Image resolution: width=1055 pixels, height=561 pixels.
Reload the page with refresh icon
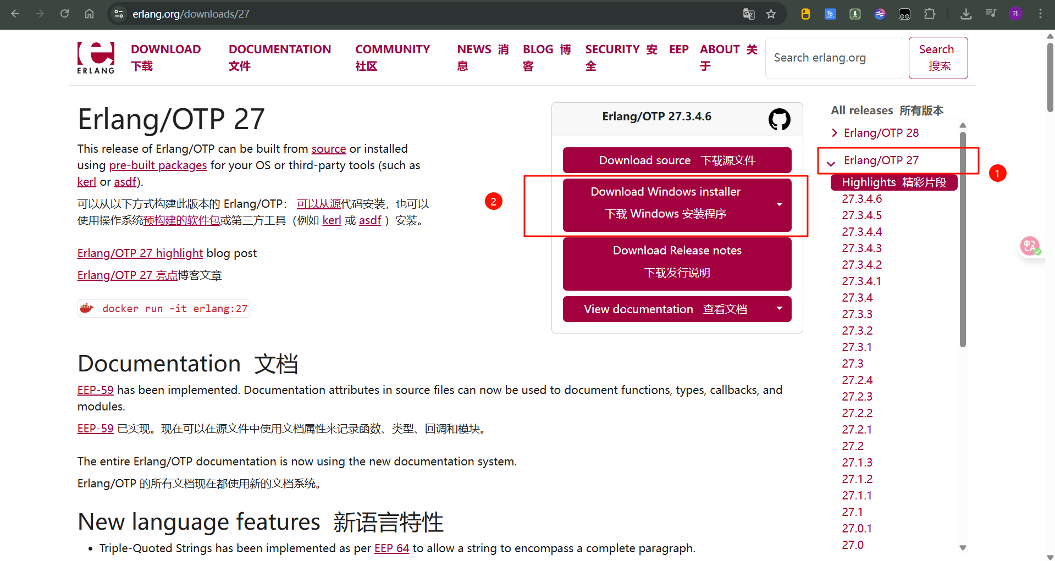tap(64, 14)
